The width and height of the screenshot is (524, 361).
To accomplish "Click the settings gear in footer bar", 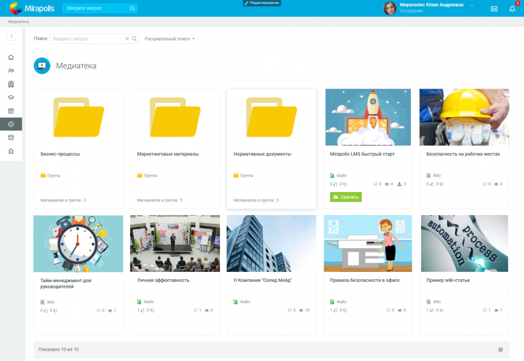I will click(x=500, y=350).
